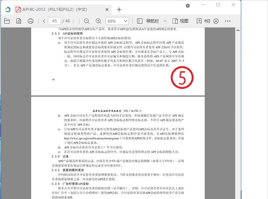Toggle the 导航栏 navigation panel
Viewport: 268px width, 199px height.
(x=148, y=21)
